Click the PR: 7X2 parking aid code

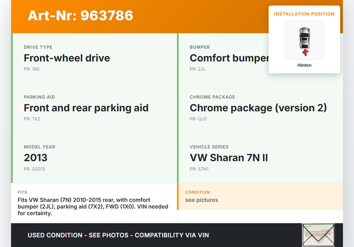tap(32, 119)
